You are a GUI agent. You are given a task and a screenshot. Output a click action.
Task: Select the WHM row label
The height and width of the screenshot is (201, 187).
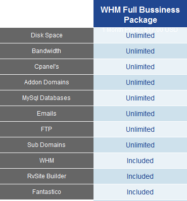(46, 161)
